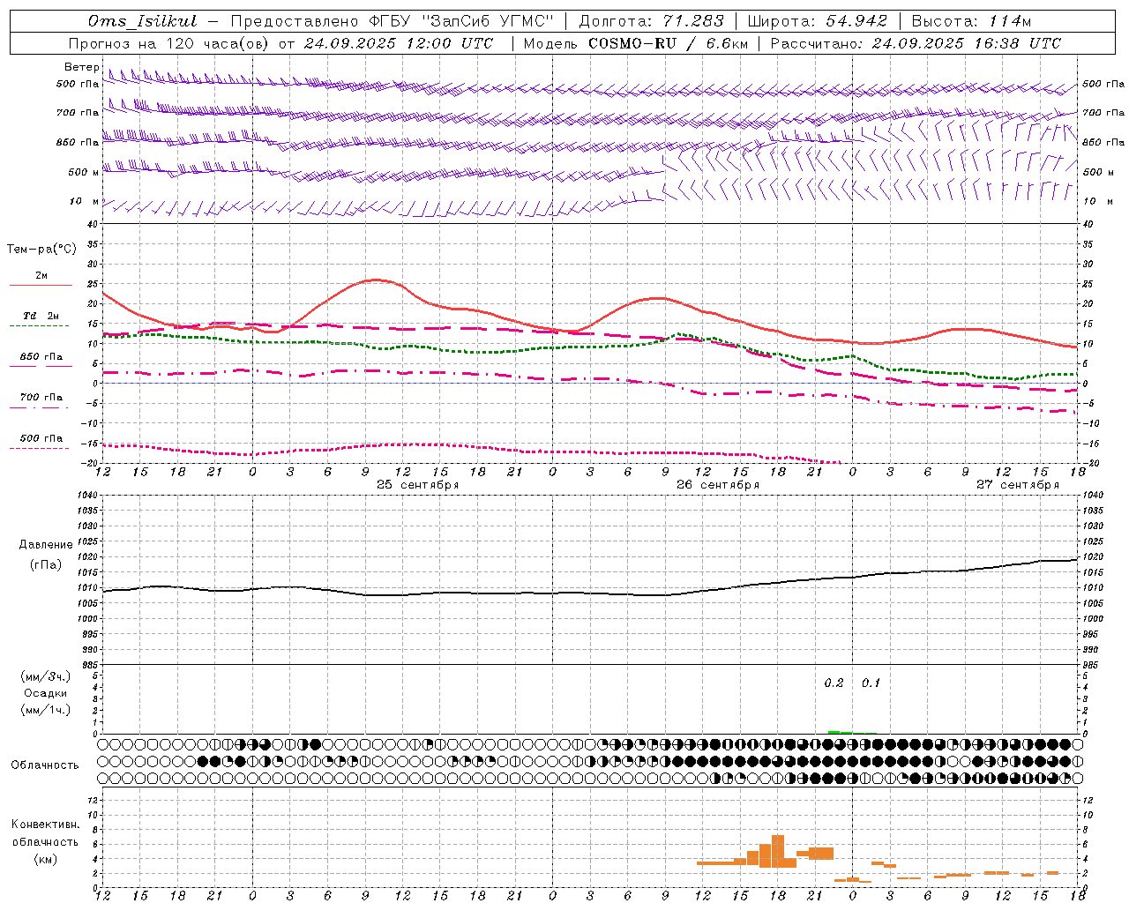Click the (гПа) unit label under Давление
This screenshot has width=1129, height=903.
pos(46,565)
